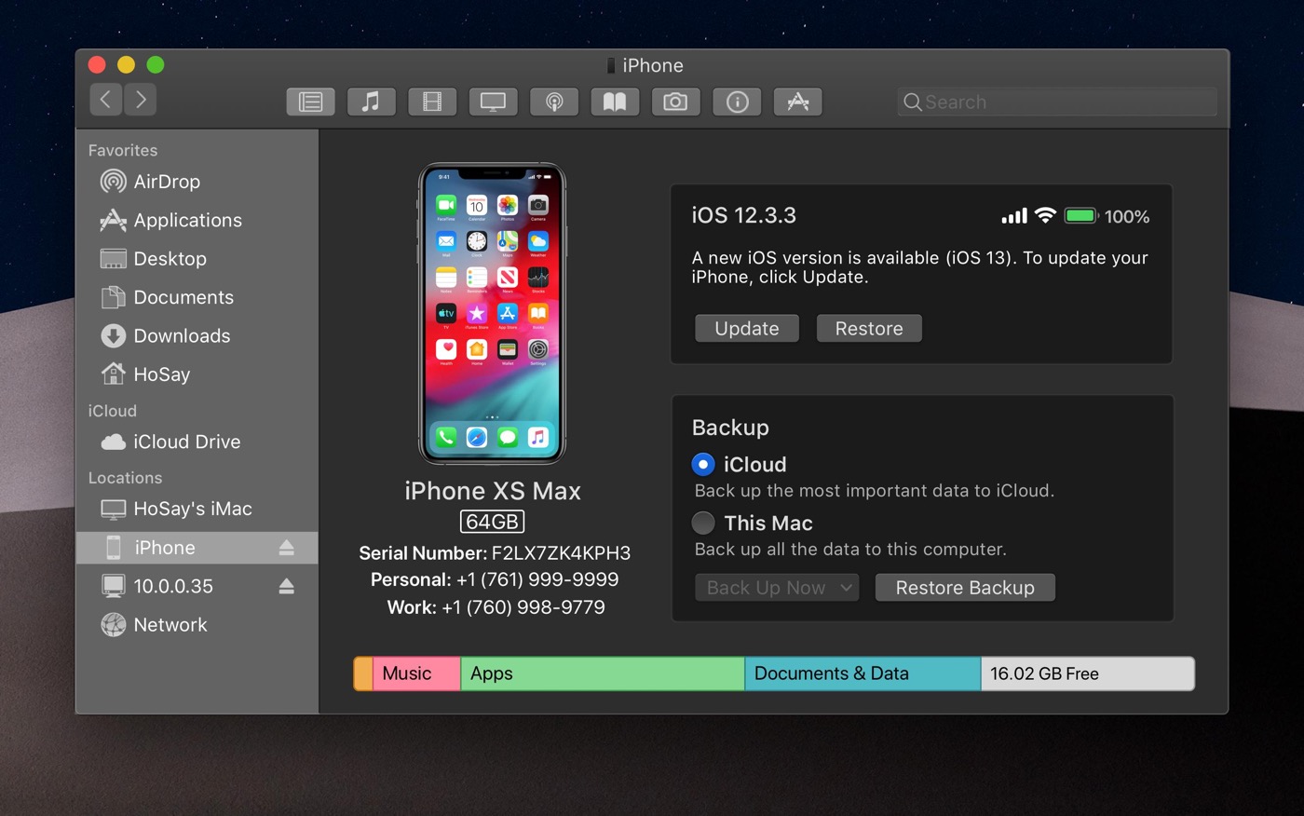Select the iCloud backup radio button
This screenshot has height=816, width=1304.
pyautogui.click(x=703, y=464)
